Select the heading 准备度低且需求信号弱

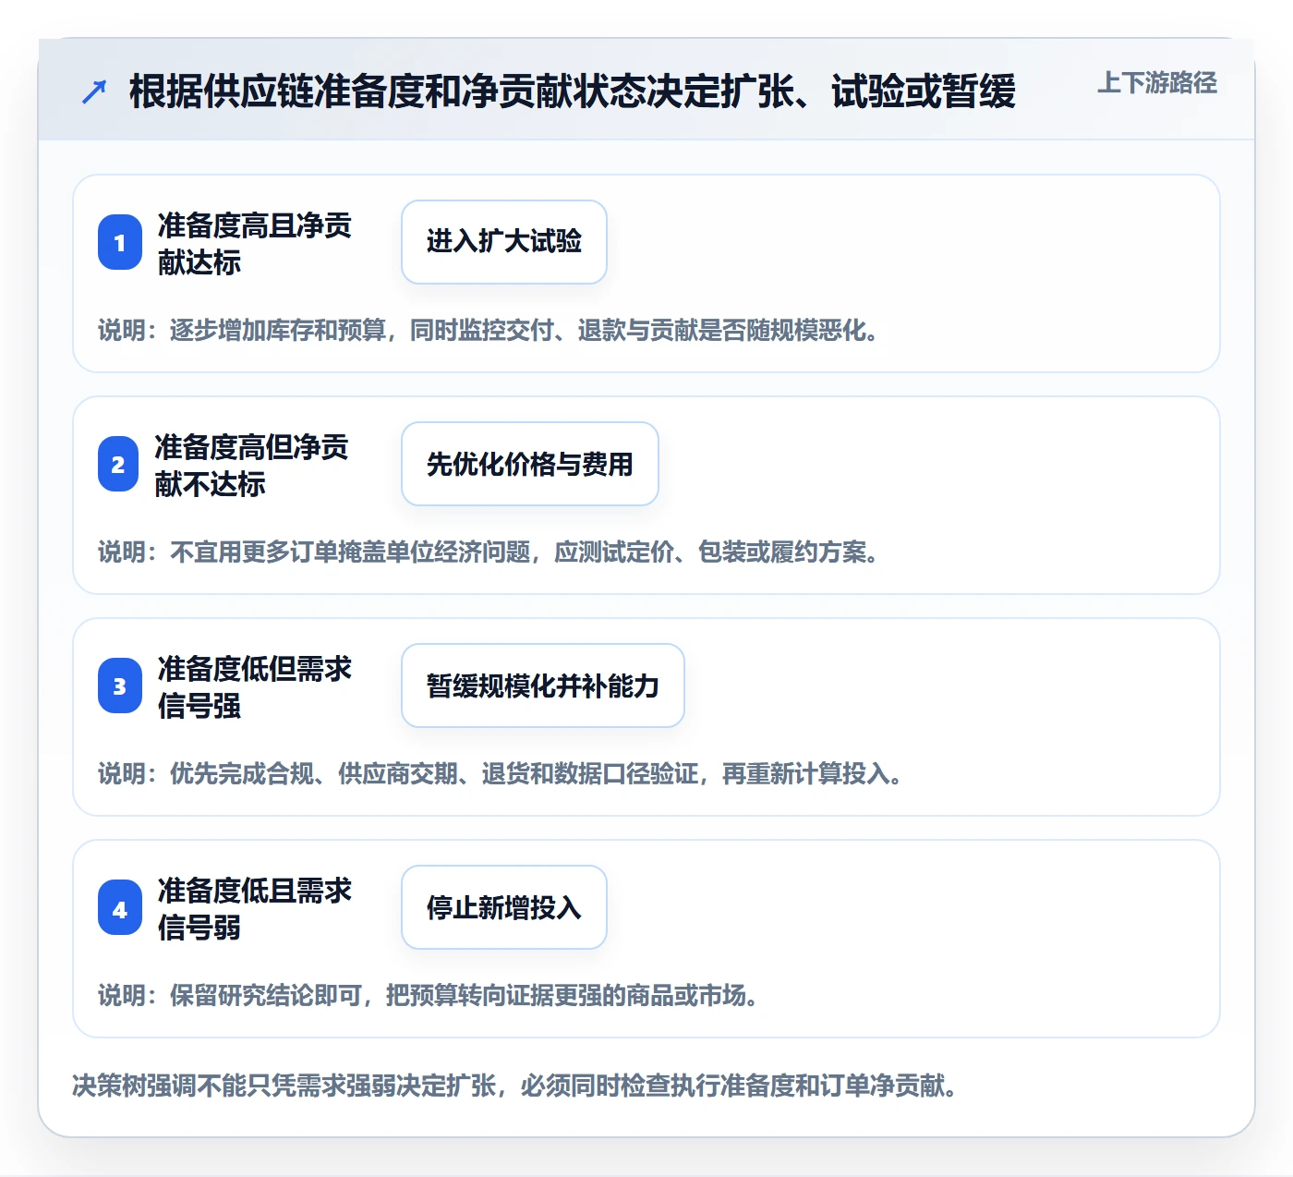pyautogui.click(x=255, y=908)
